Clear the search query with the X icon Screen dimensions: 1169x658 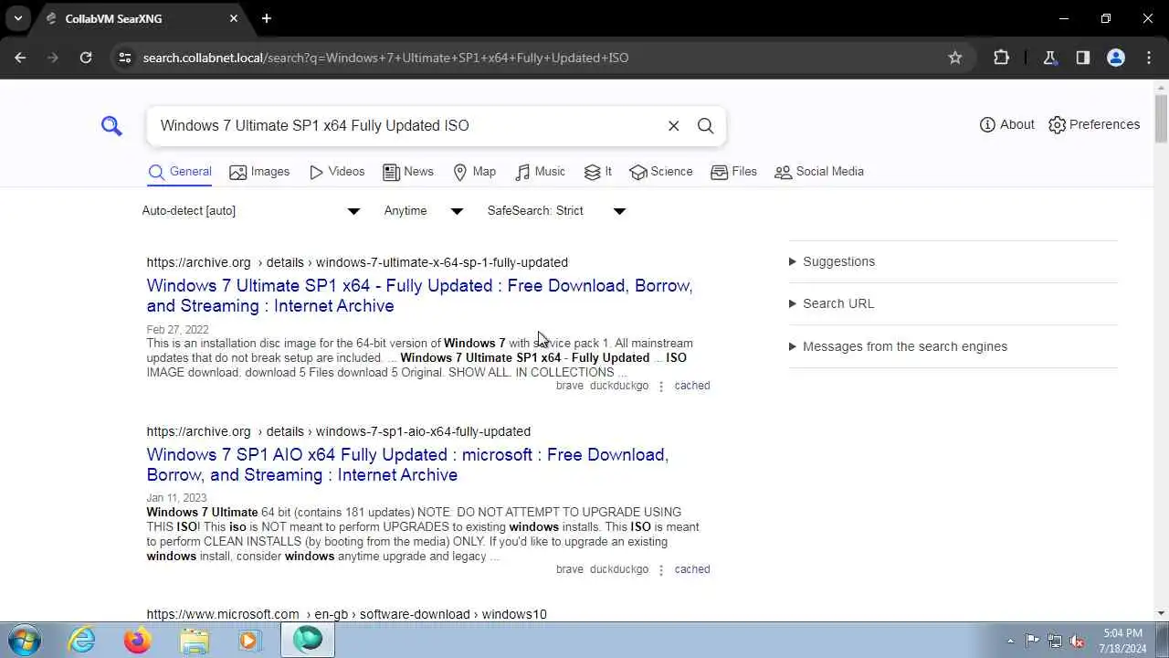point(674,126)
